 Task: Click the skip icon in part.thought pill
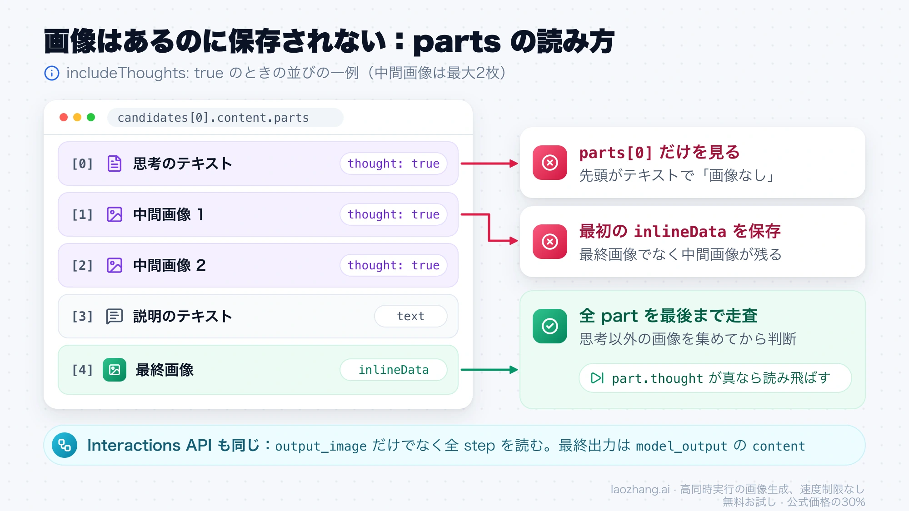tap(597, 378)
